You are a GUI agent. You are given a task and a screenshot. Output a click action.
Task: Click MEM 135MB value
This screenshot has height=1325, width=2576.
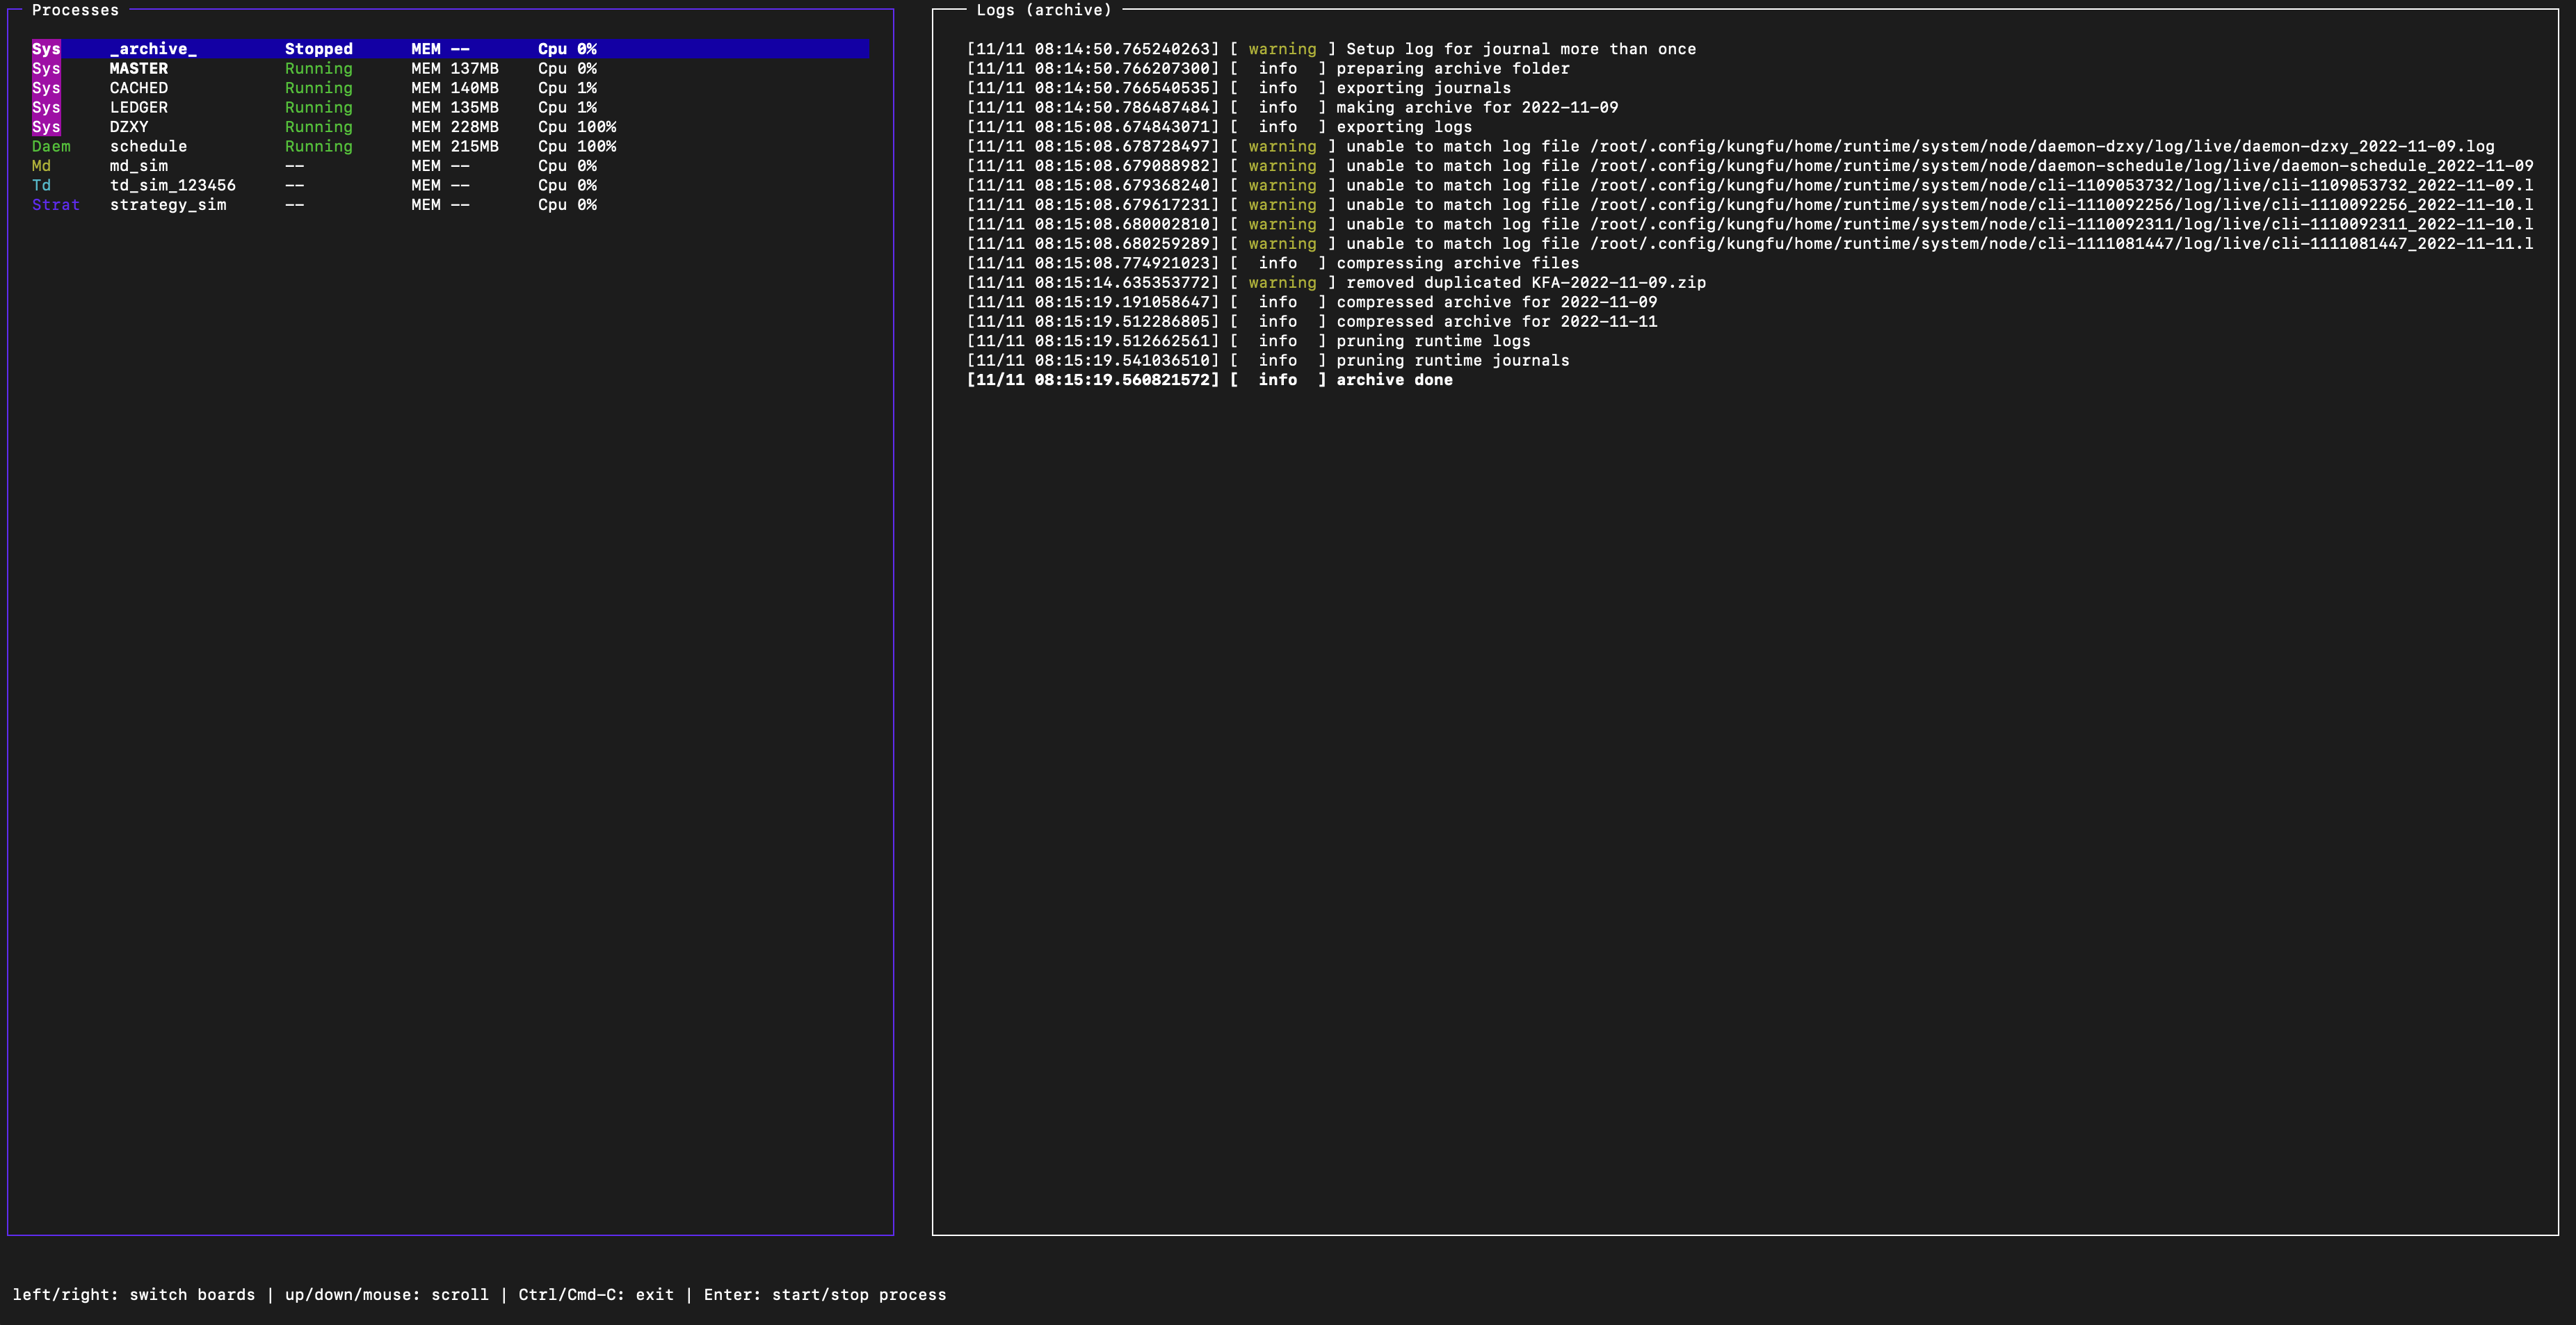pyautogui.click(x=455, y=108)
